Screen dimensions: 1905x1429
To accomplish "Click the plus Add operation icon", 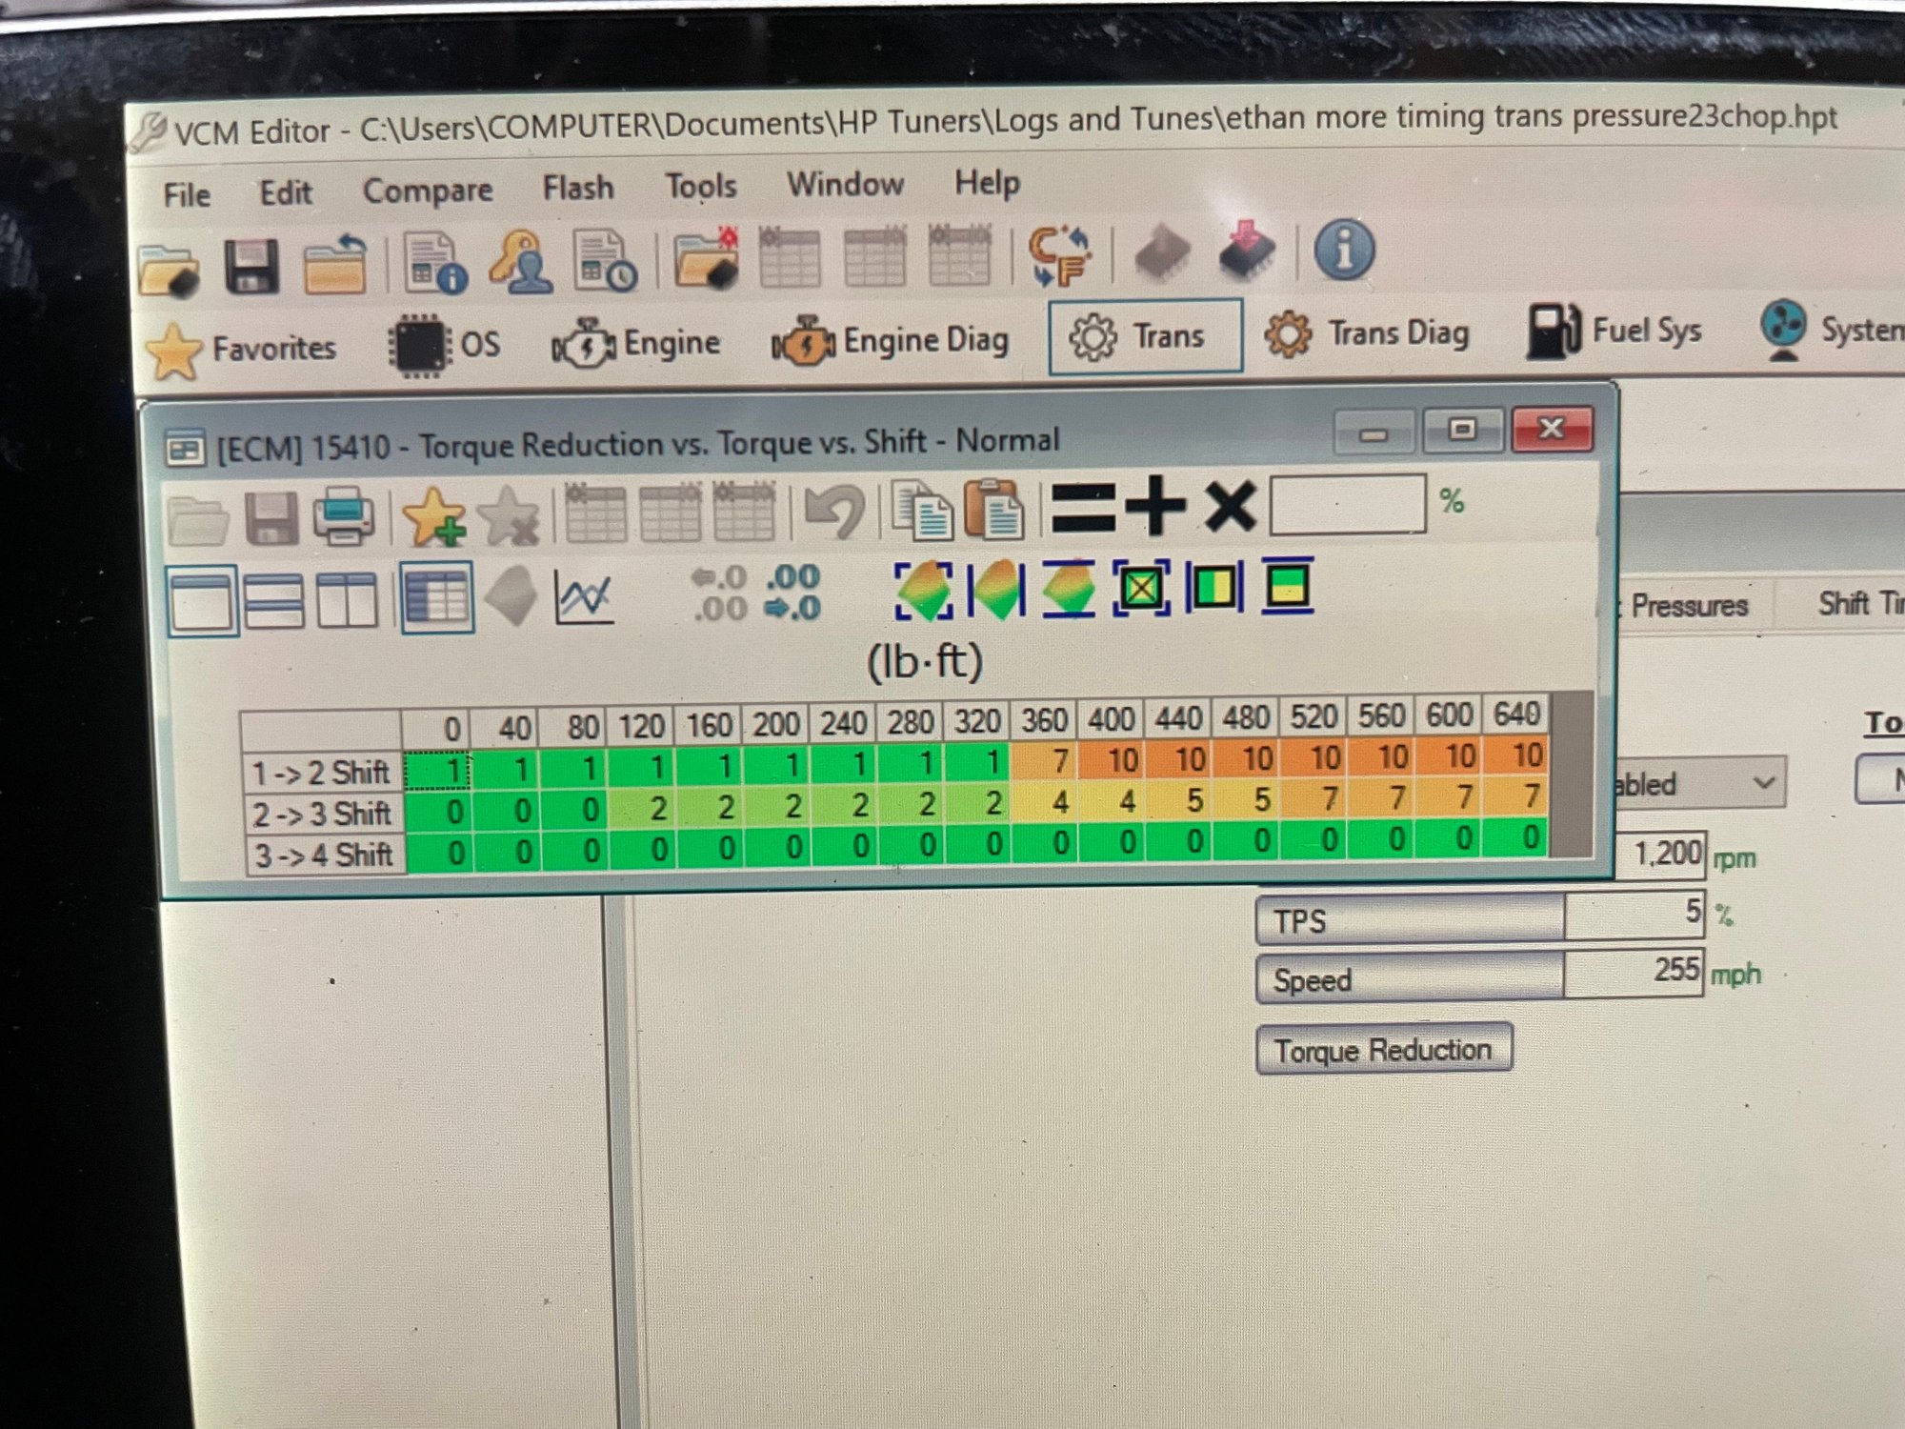I will pyautogui.click(x=1156, y=505).
